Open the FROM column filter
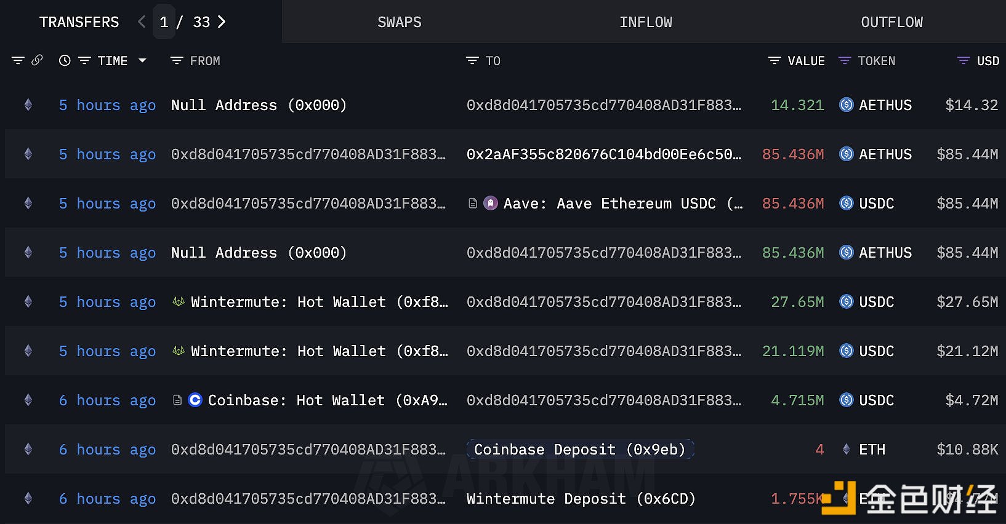 177,61
